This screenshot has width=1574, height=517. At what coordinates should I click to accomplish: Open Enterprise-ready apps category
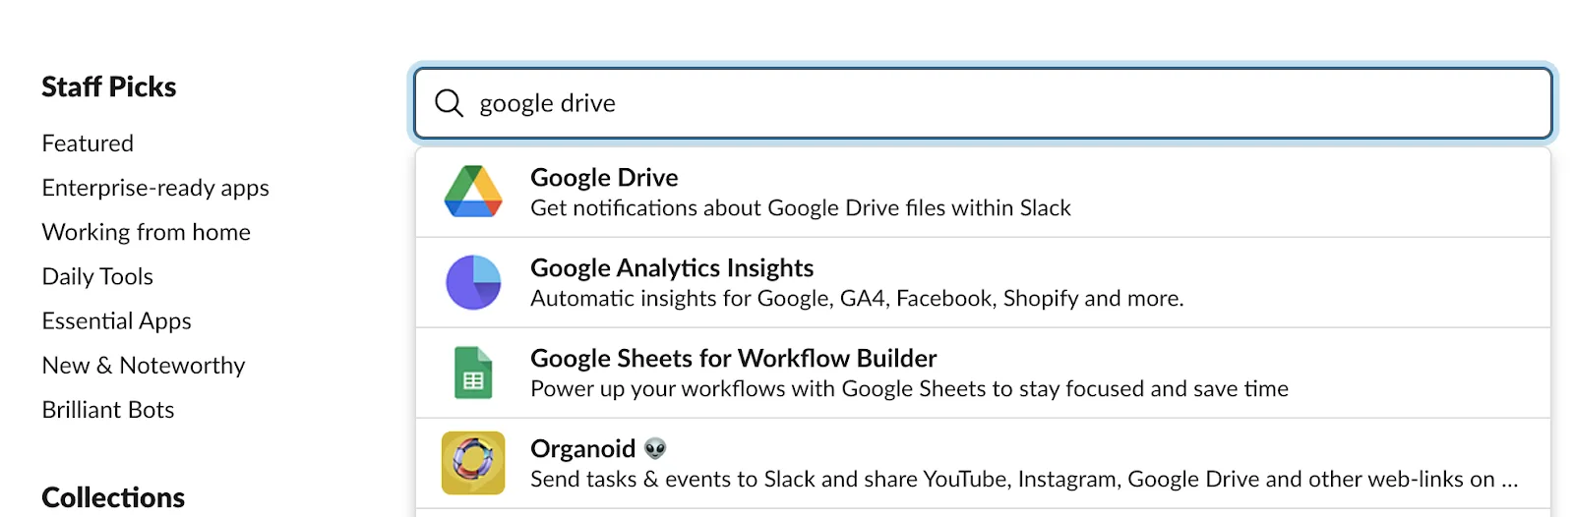155,188
